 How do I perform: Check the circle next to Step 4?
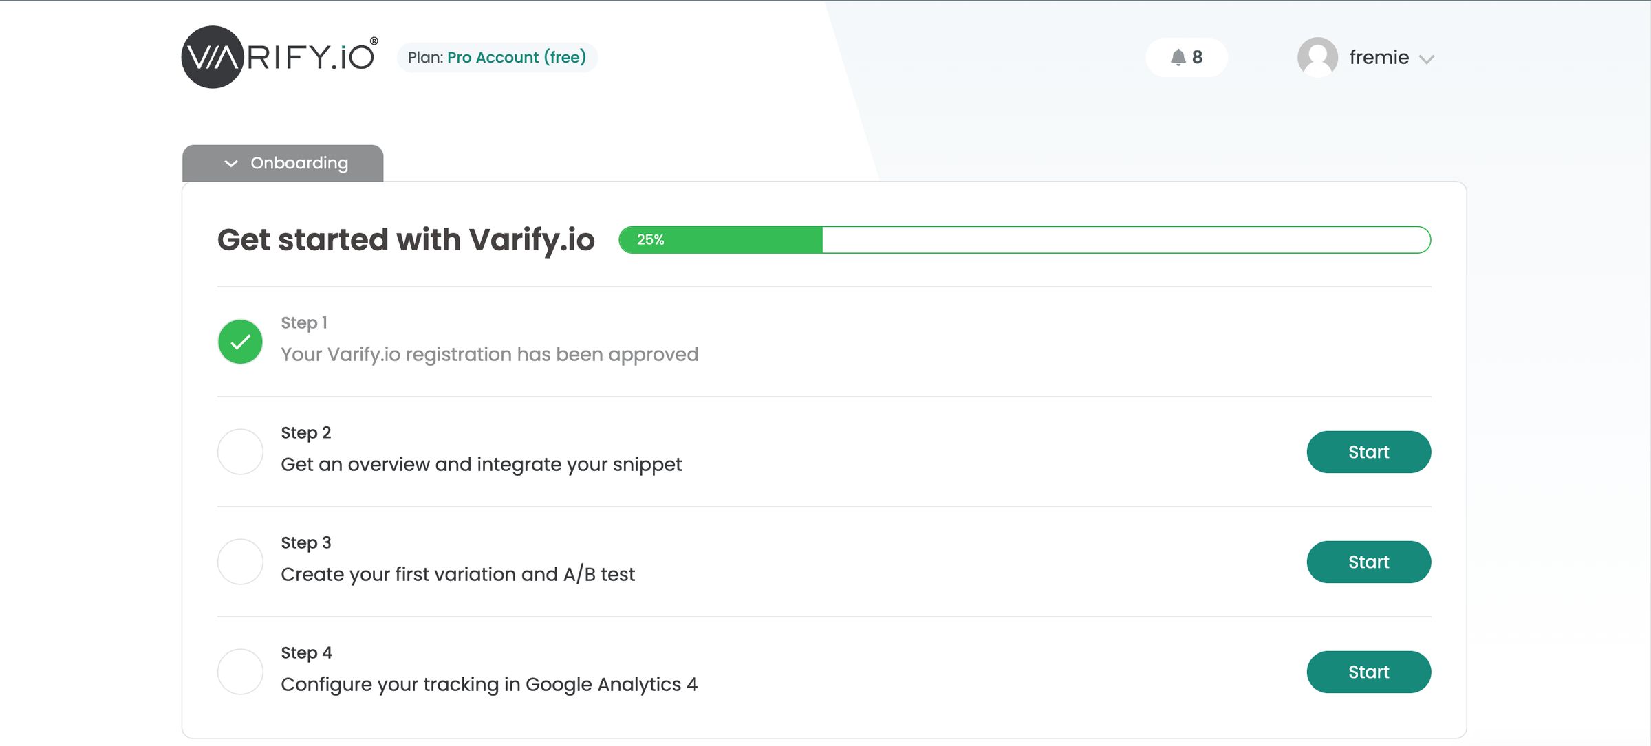[x=239, y=672]
